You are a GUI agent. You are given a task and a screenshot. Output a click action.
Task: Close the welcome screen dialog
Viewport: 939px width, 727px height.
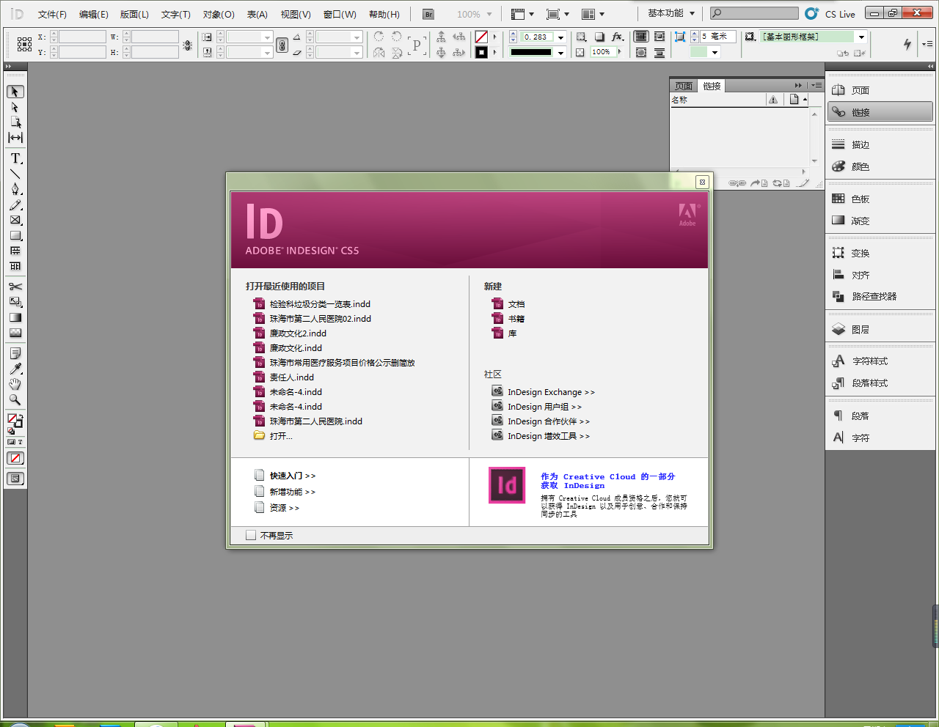pyautogui.click(x=702, y=182)
